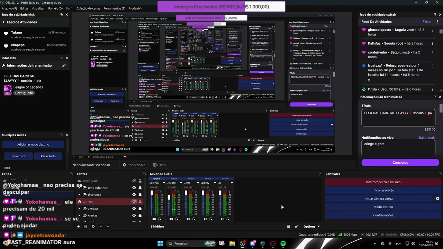Open Opera browser from the taskbar
This screenshot has height=249, width=443.
(x=273, y=243)
